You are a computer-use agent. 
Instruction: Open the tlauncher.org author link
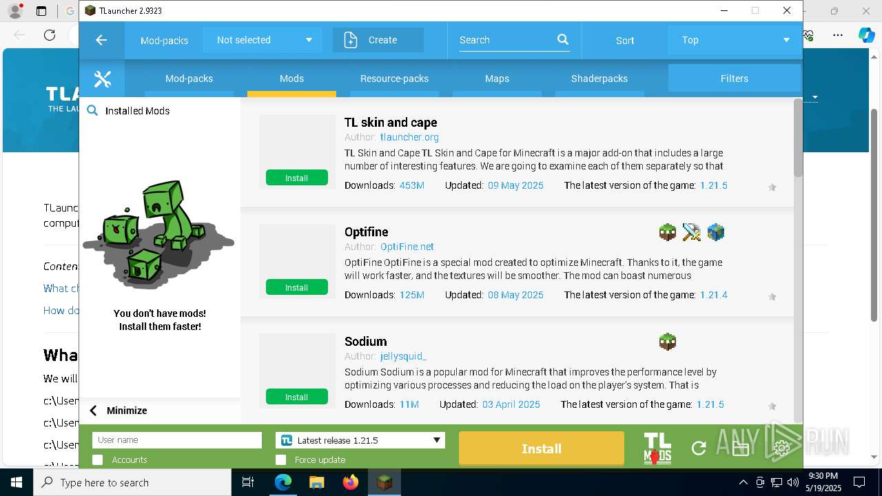point(409,137)
